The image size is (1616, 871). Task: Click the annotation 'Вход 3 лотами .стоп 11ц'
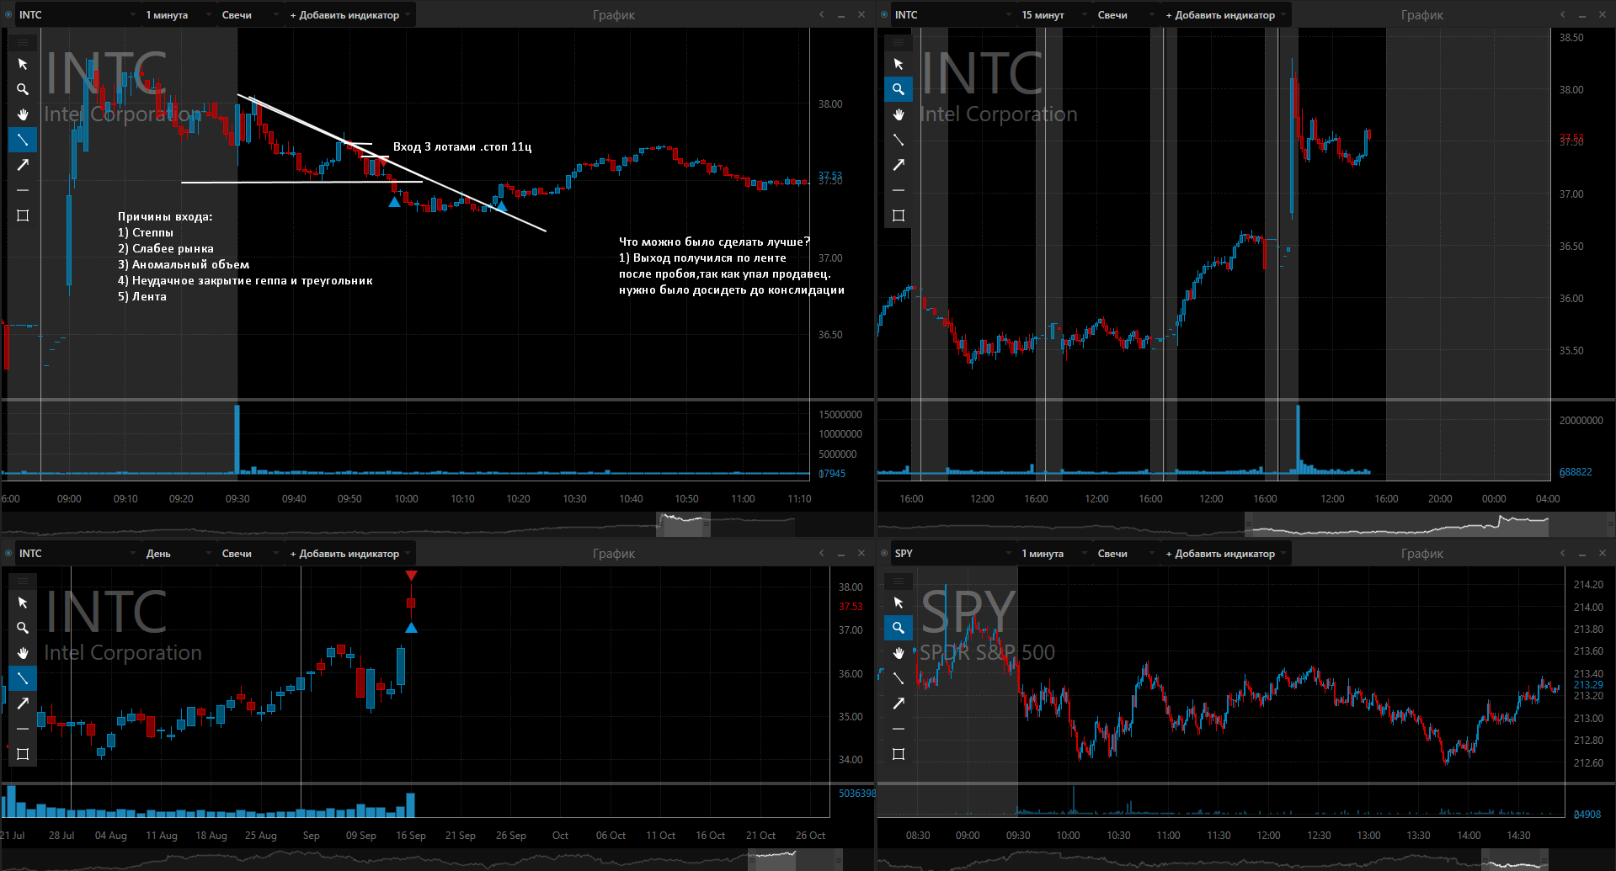(x=462, y=146)
